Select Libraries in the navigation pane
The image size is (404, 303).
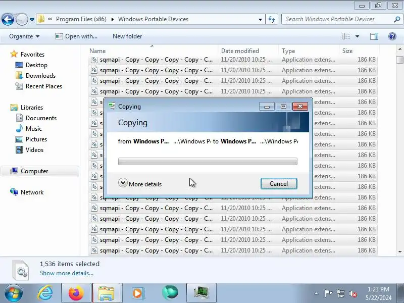point(32,107)
